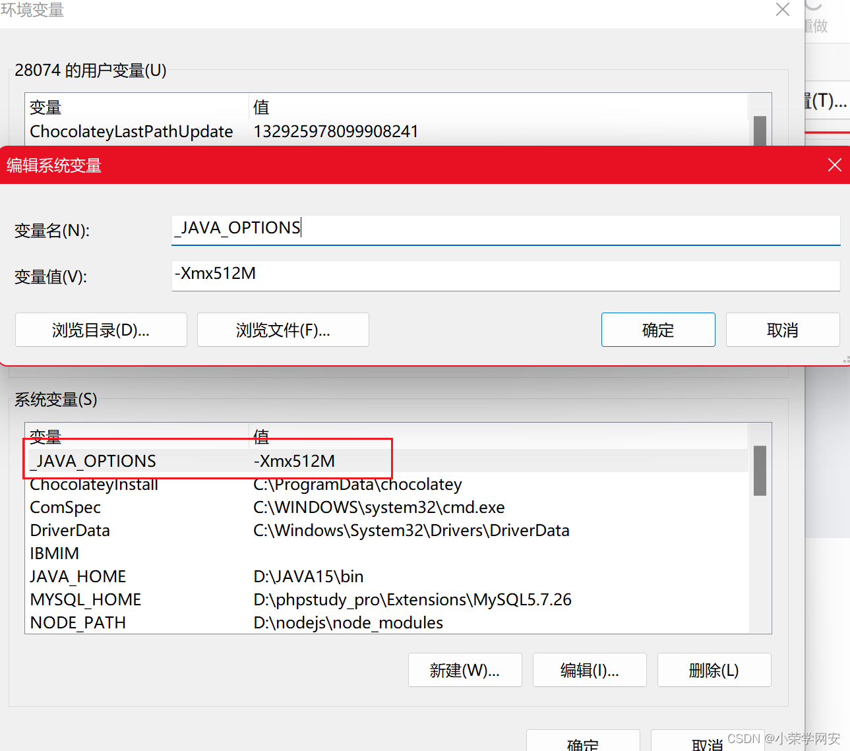850x751 pixels.
Task: Select the DriverData system variable row
Action: 386,530
